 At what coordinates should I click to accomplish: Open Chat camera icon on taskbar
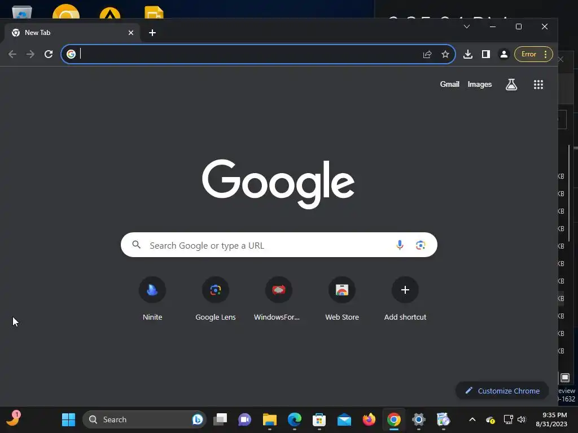pos(245,419)
